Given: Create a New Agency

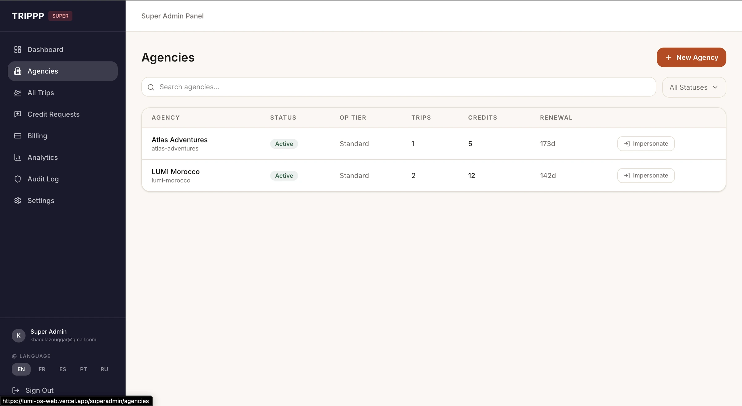Looking at the screenshot, I should [691, 57].
